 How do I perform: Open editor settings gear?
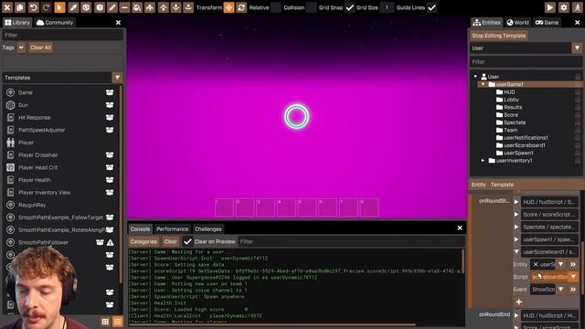click(564, 7)
